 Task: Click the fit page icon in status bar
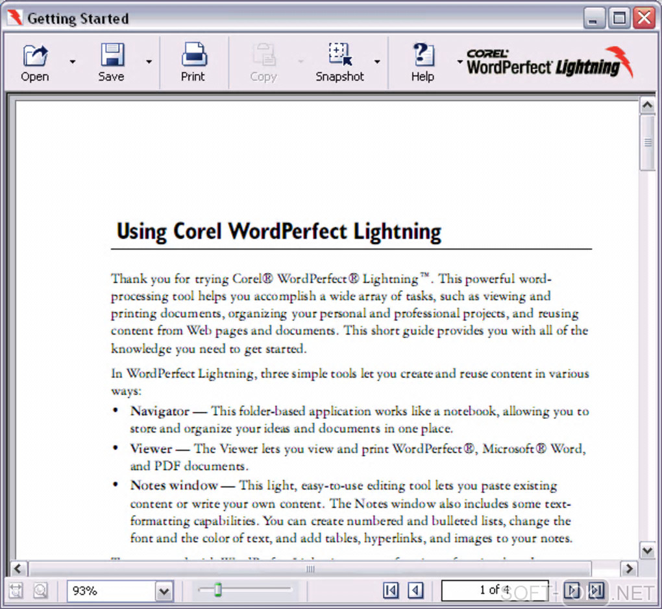tap(16, 590)
